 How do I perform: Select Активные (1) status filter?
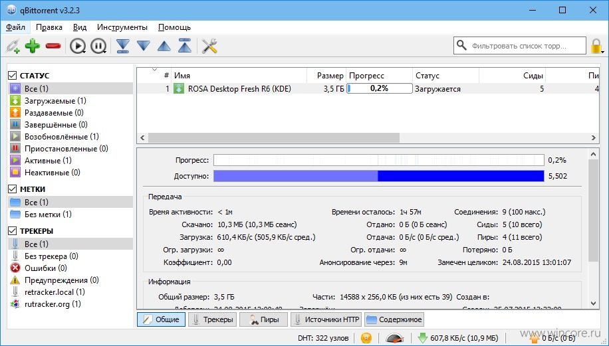pos(70,161)
